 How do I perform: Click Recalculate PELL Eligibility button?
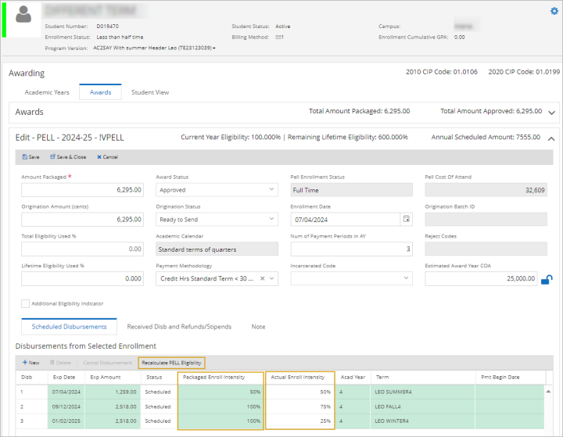point(171,363)
